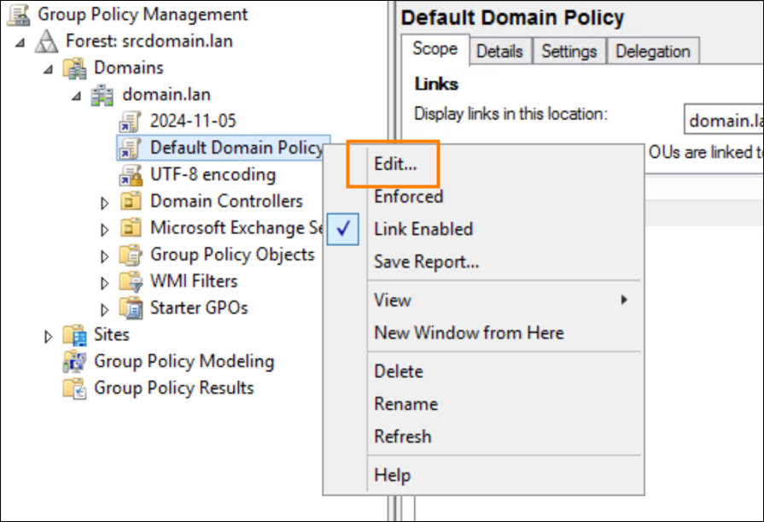Open the Delegation tab

click(x=655, y=51)
